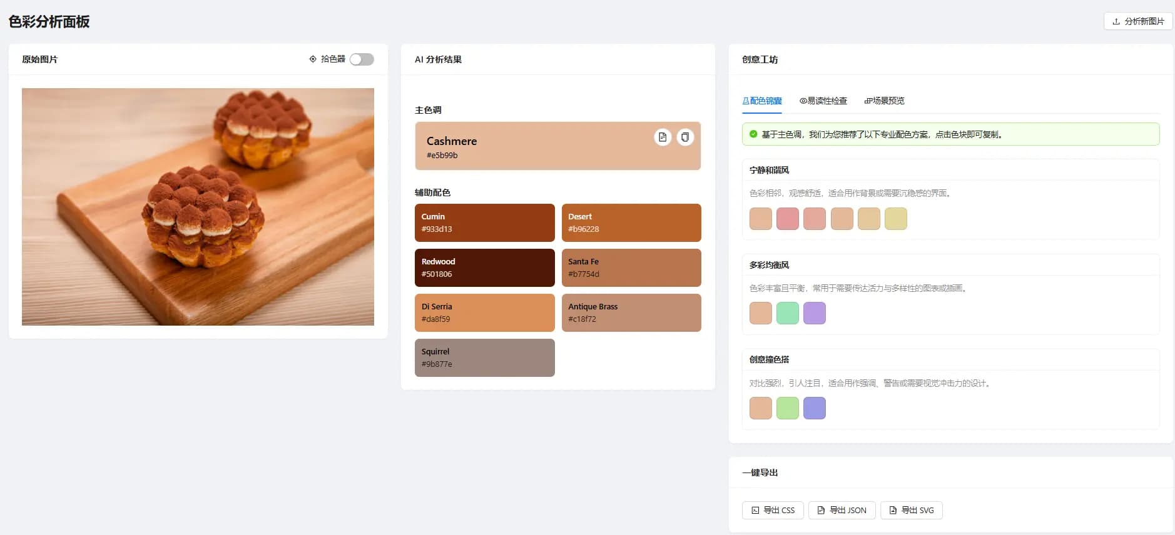Copy the pink second swatch in 宁静和谐风
The height and width of the screenshot is (535, 1175).
click(788, 219)
